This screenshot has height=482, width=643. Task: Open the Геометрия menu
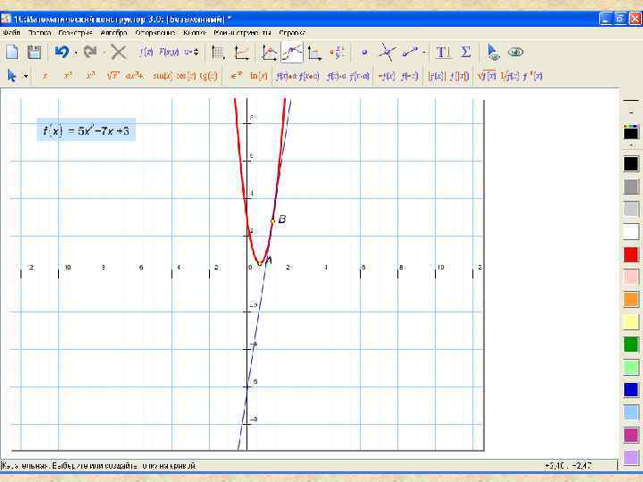[75, 32]
